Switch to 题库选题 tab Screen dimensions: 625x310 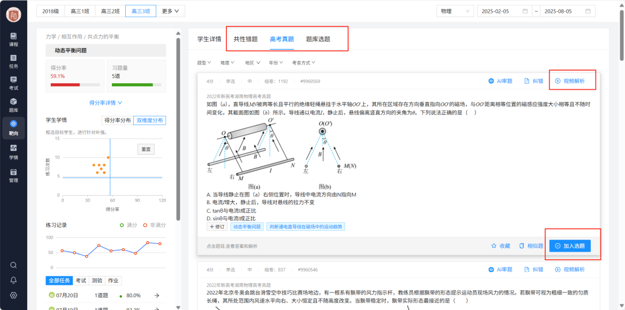[318, 39]
